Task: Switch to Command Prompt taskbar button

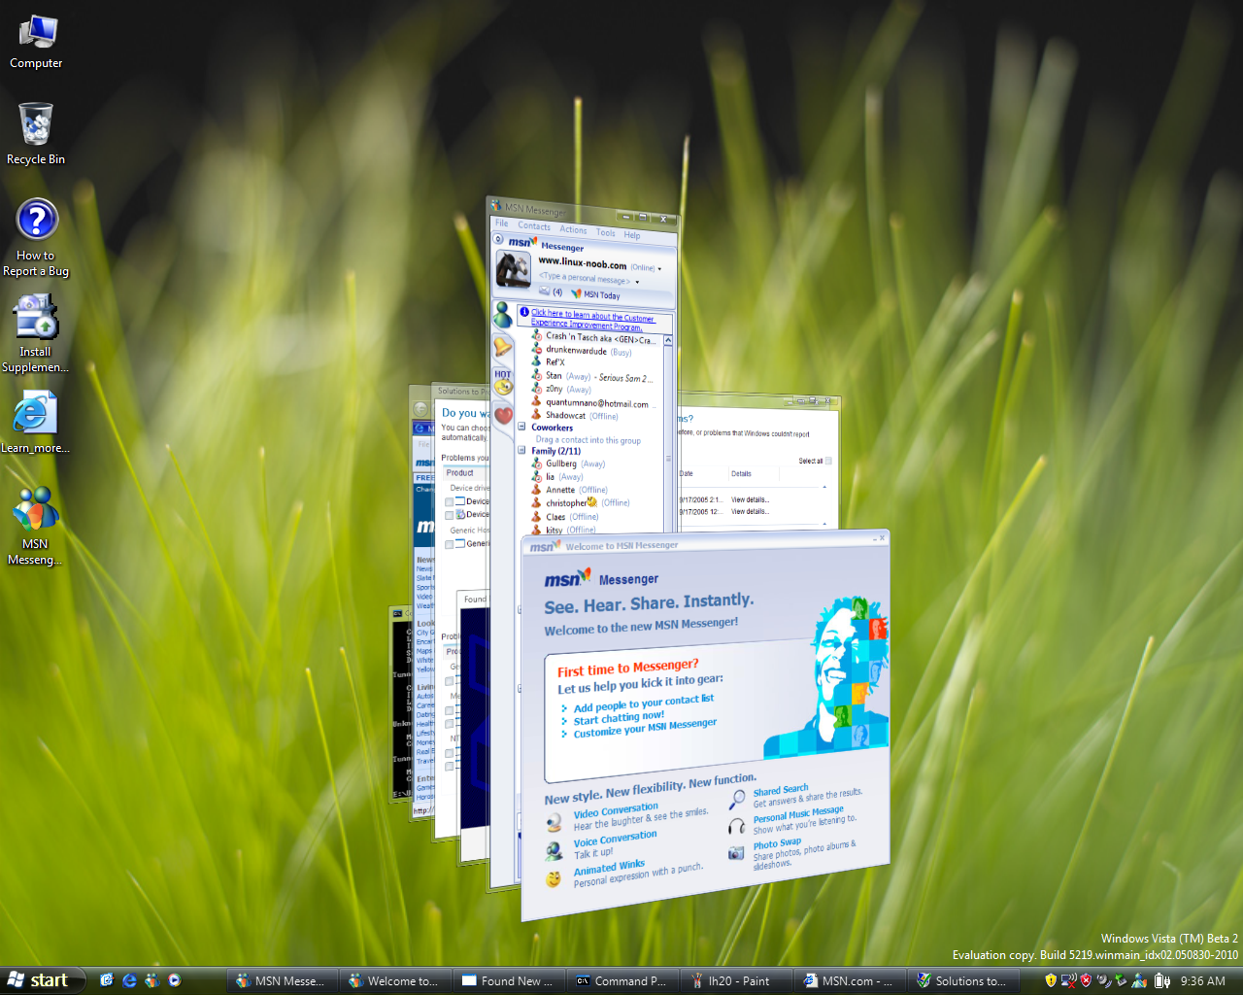Action: click(x=621, y=980)
